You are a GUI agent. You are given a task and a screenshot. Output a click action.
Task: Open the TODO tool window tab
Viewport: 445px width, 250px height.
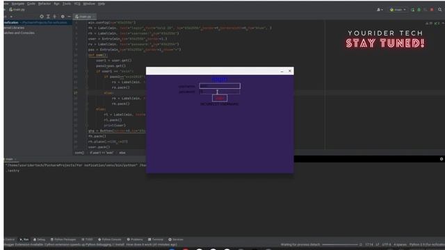[87, 240]
